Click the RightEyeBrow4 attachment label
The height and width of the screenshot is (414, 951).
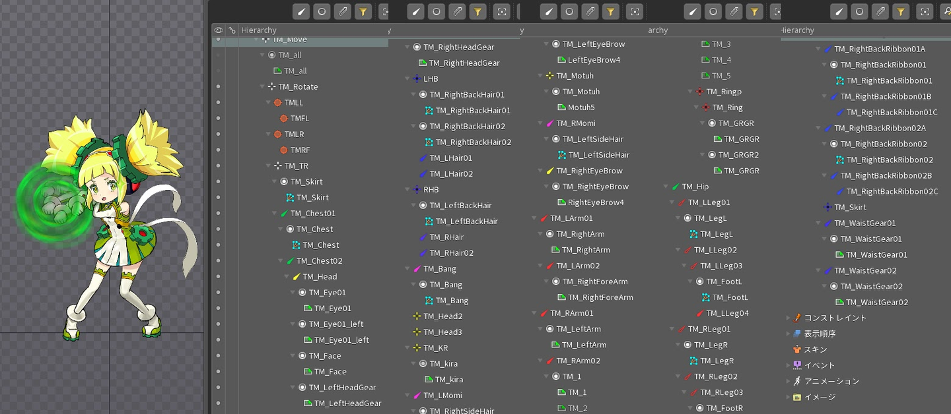click(x=596, y=202)
